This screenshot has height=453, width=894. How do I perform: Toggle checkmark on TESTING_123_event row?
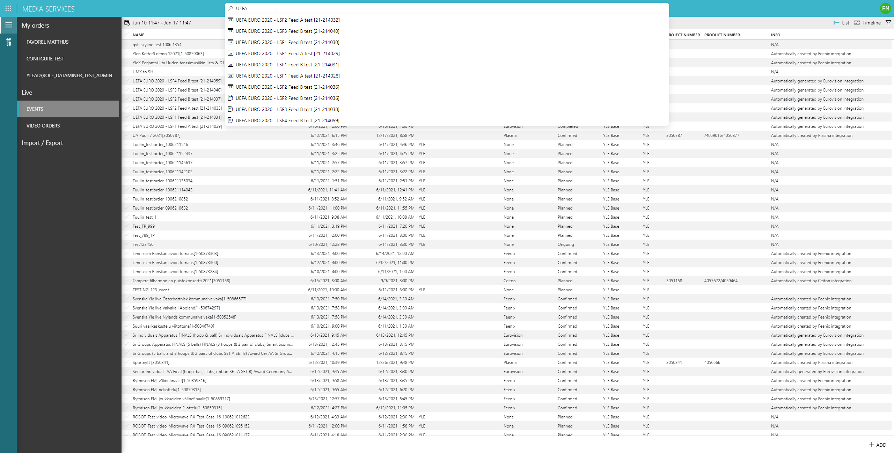[x=127, y=290]
